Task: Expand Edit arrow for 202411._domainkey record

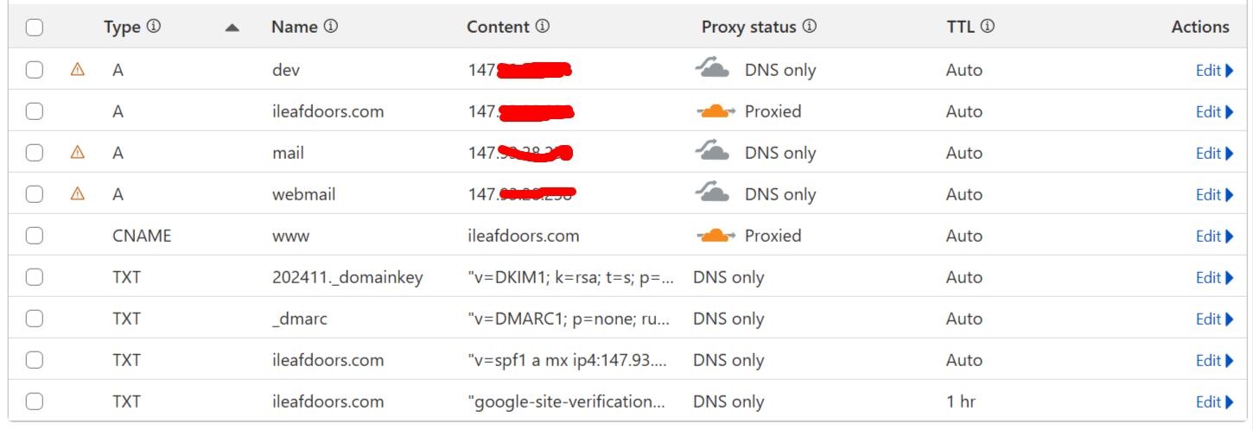Action: point(1230,277)
